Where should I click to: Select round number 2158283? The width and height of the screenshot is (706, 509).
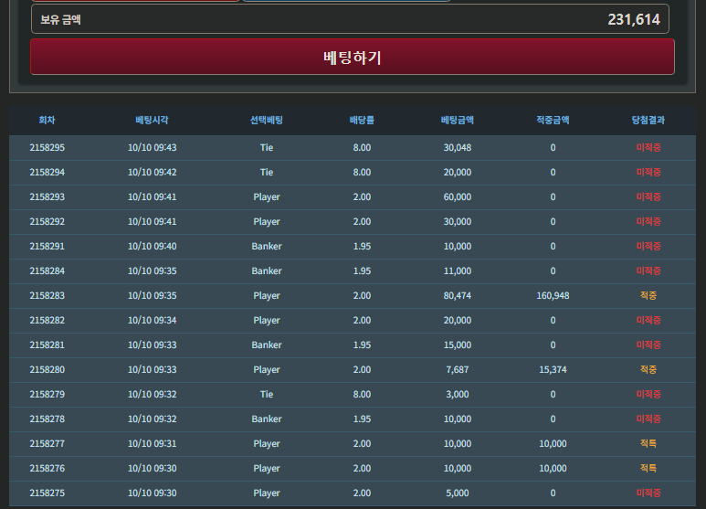coord(47,296)
